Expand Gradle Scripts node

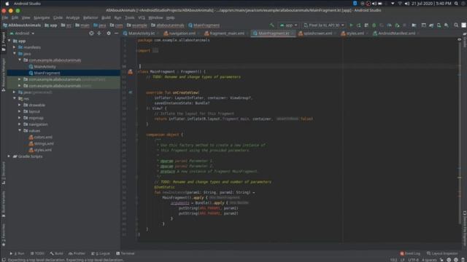(9, 156)
